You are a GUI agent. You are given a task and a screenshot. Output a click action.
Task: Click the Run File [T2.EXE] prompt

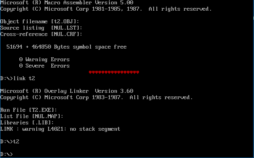click(x=28, y=110)
